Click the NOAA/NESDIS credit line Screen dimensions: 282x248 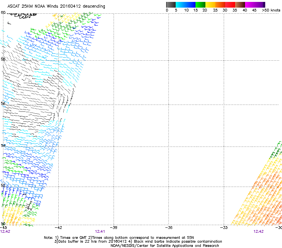tap(165, 246)
